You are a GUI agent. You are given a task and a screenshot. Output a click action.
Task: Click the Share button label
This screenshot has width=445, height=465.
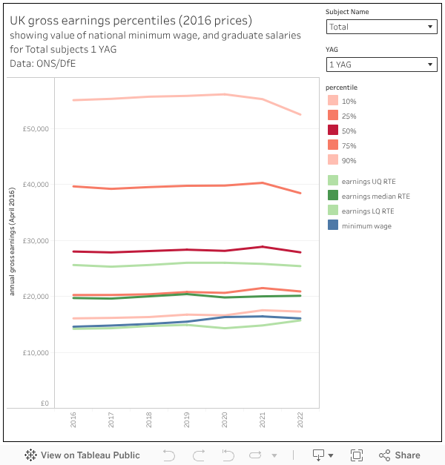coord(407,455)
